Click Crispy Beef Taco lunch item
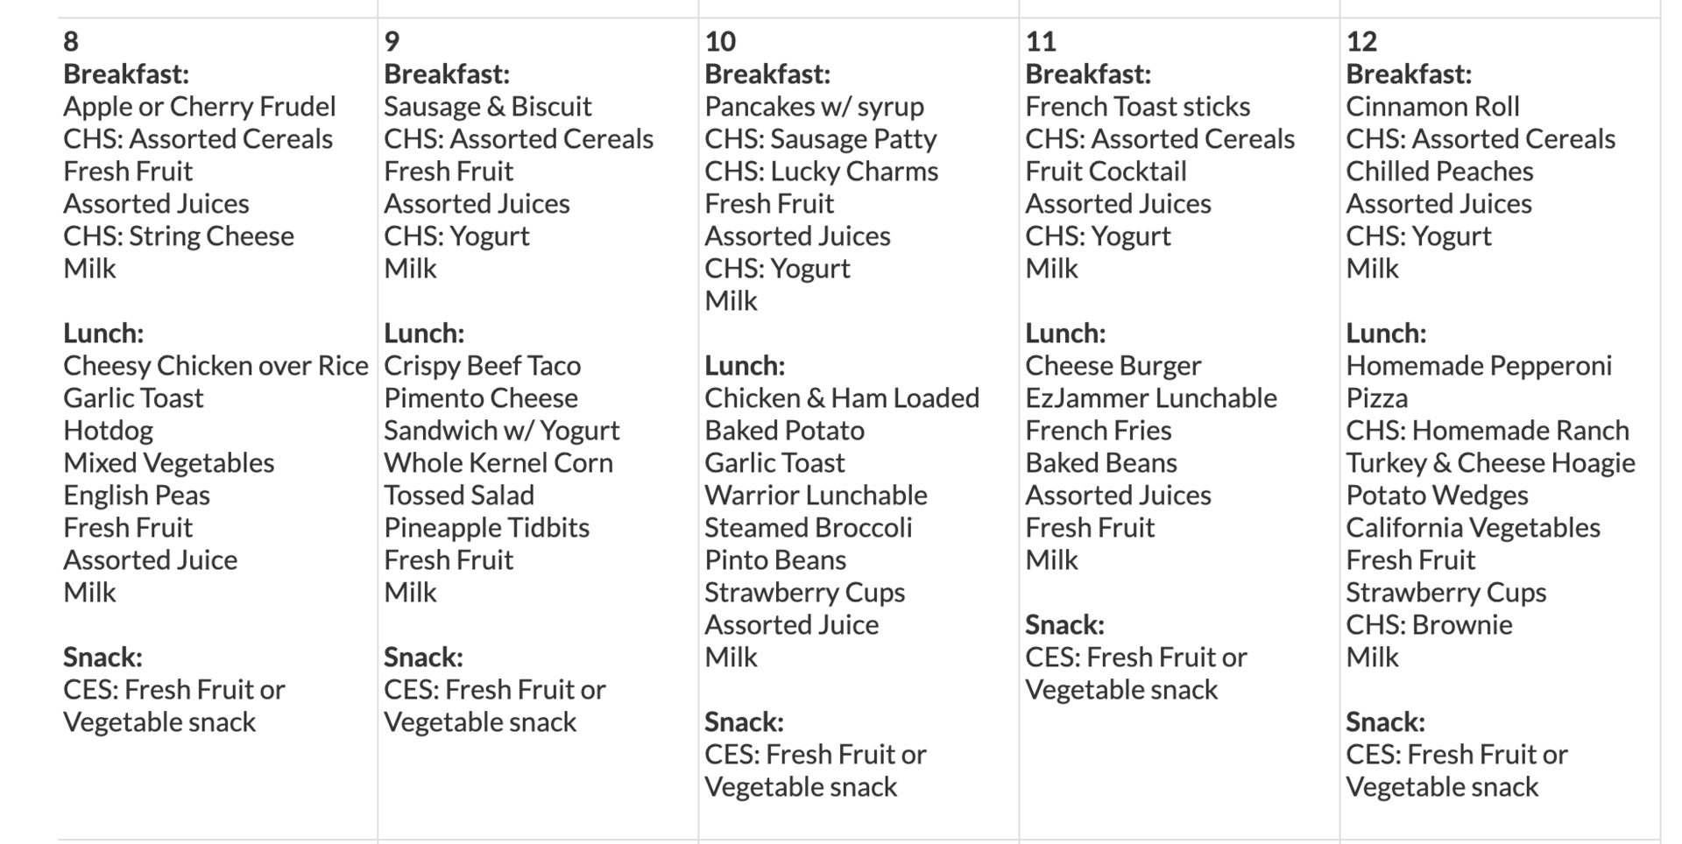The width and height of the screenshot is (1682, 844). [483, 366]
